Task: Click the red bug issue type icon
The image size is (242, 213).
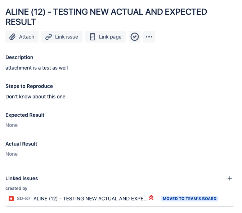Action: pos(11,199)
